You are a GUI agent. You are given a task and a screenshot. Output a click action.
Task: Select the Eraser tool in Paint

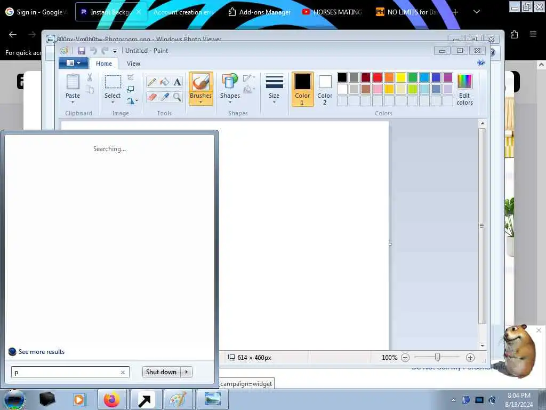pyautogui.click(x=152, y=97)
